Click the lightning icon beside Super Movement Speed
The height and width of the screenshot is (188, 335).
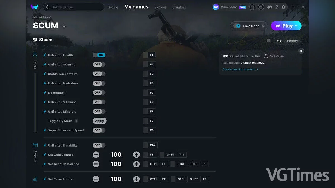coord(45,130)
